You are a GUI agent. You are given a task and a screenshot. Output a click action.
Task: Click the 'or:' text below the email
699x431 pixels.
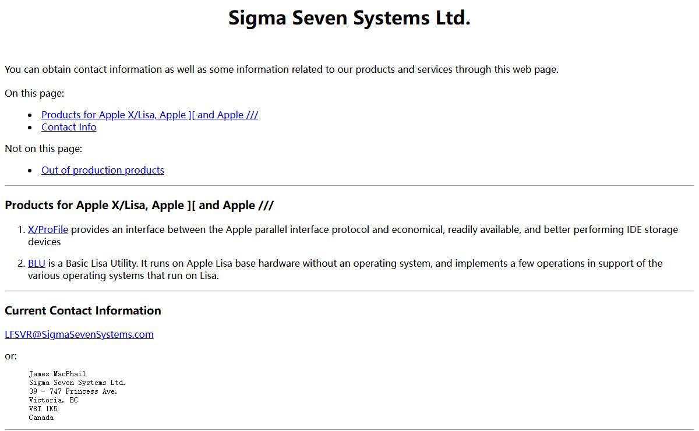11,356
